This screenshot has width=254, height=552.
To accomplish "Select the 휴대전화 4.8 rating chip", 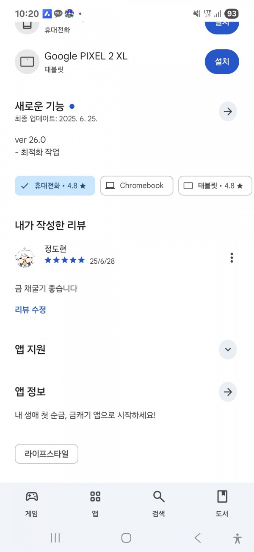I will [55, 186].
